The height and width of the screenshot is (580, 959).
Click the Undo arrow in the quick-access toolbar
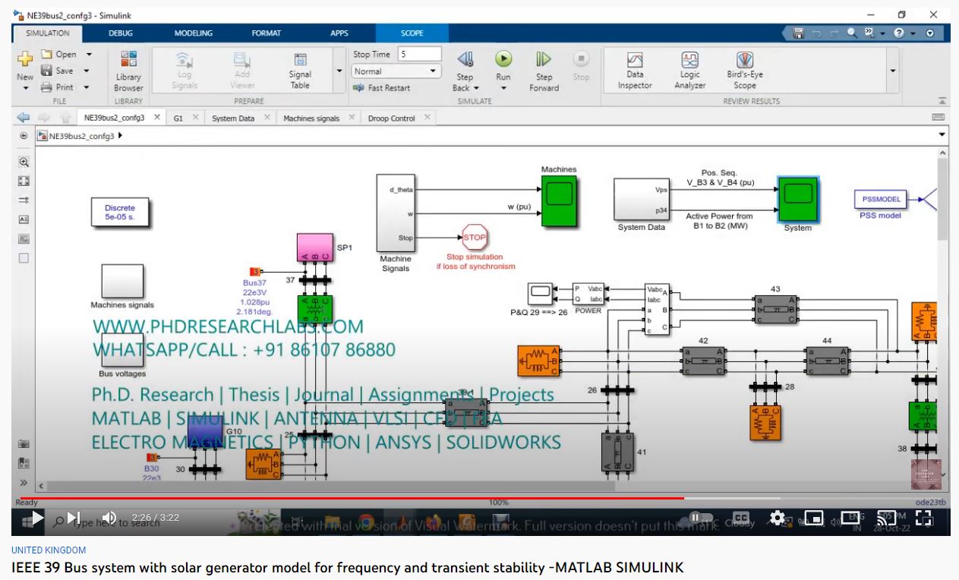[x=819, y=33]
